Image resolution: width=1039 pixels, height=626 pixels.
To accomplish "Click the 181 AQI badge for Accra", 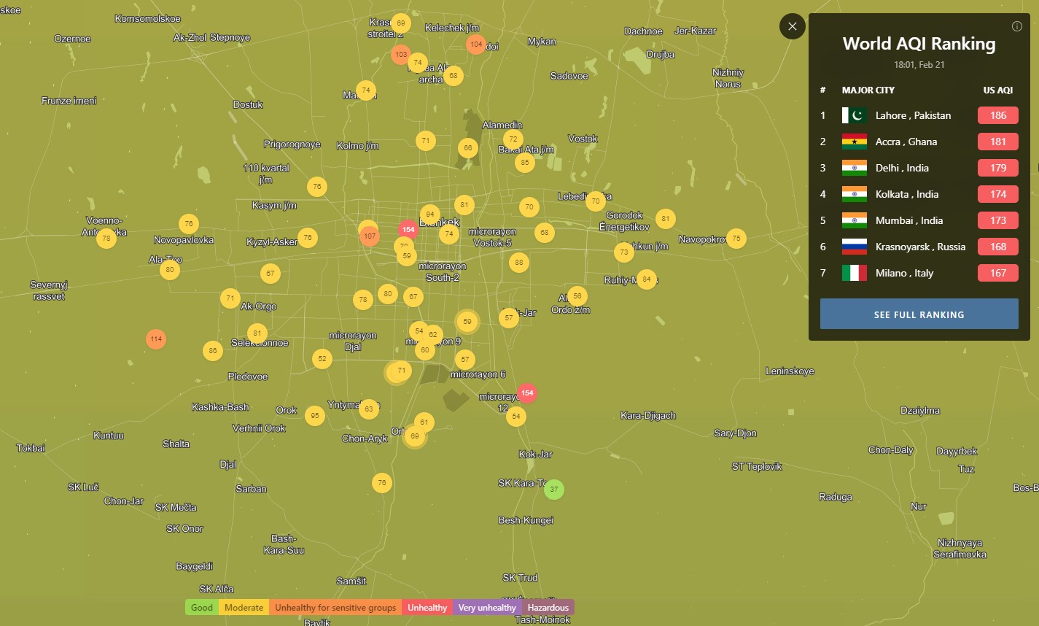I will click(x=997, y=142).
